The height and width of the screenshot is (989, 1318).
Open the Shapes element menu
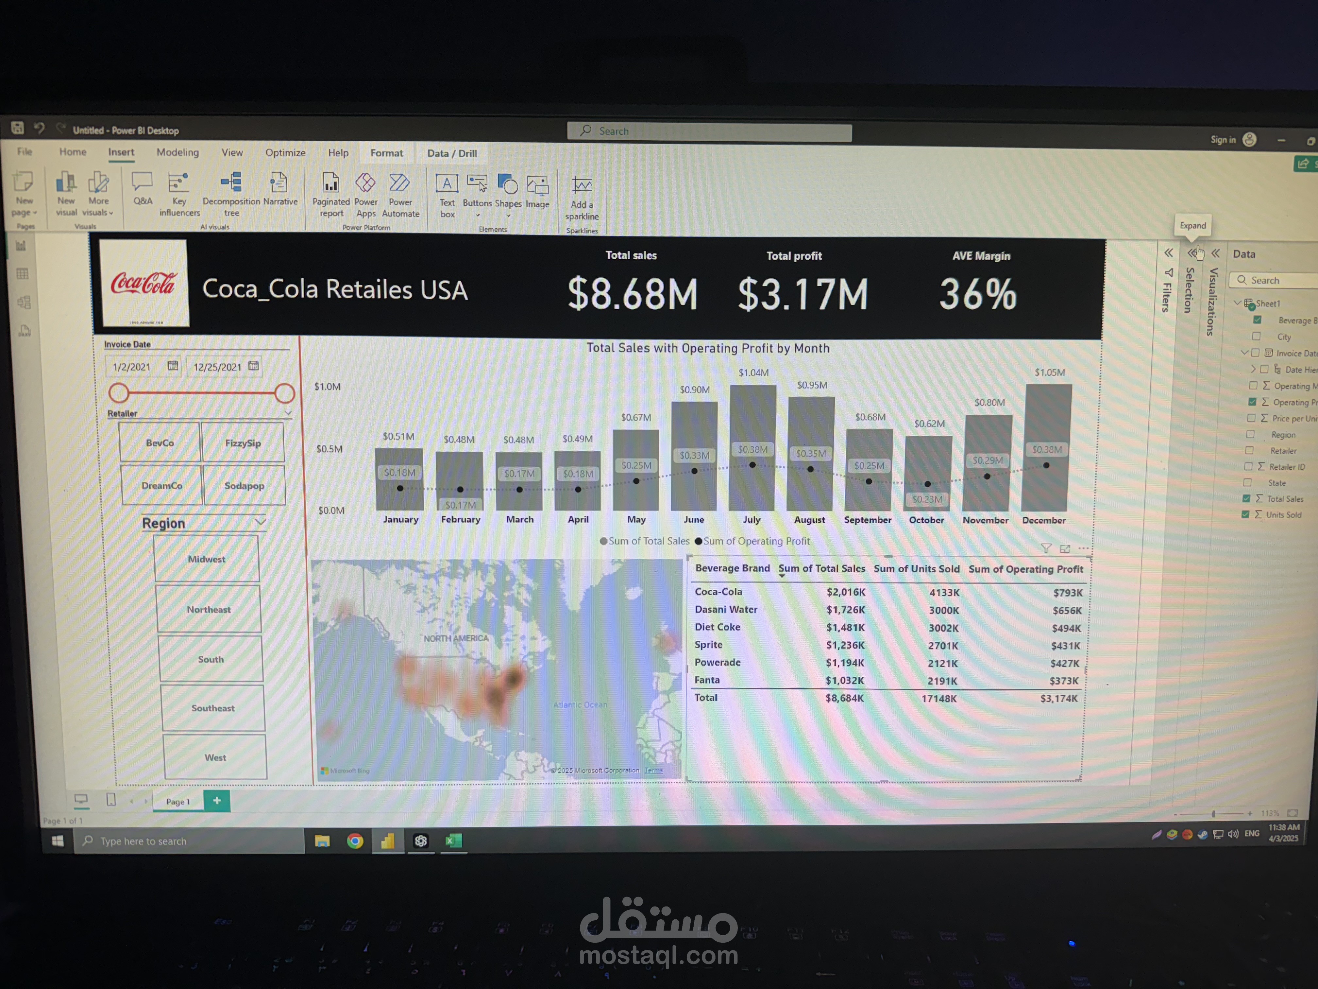click(508, 196)
